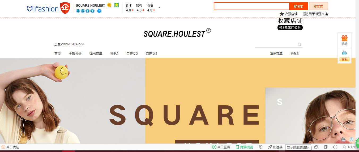Click the 活动 sale gift icon
This screenshot has height=152, width=359.
point(344,40)
